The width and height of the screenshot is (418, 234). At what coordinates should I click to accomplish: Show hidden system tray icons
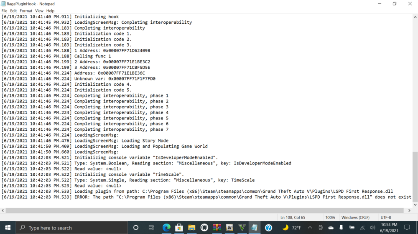[x=310, y=228]
